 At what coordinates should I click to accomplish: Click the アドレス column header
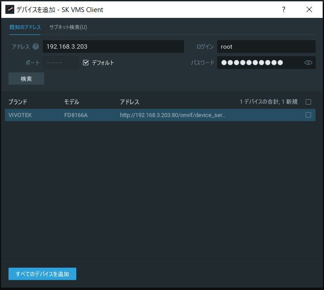tap(129, 102)
